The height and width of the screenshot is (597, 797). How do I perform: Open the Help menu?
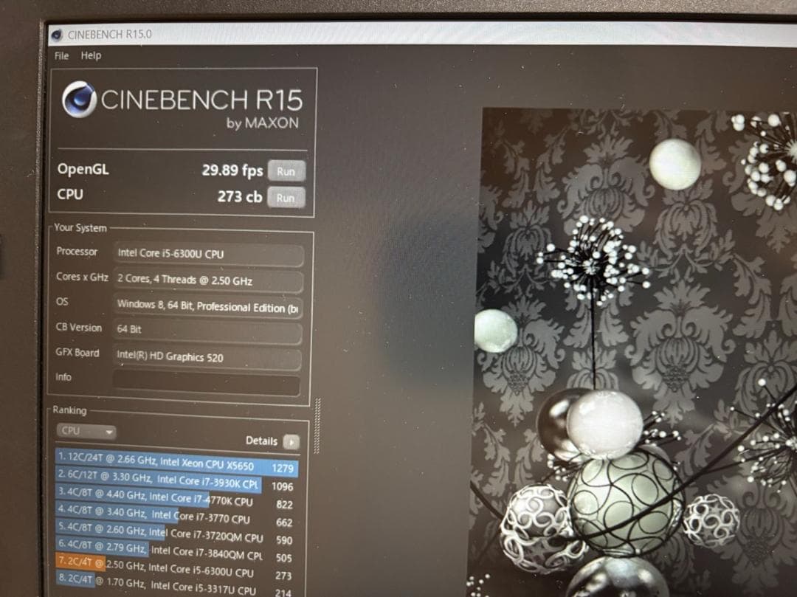(x=91, y=56)
